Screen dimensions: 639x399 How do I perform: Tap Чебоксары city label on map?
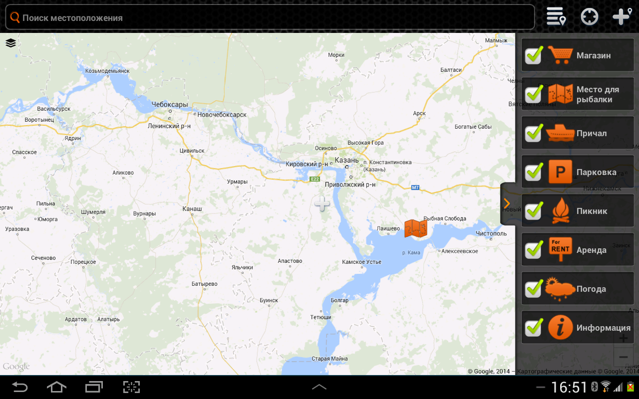click(170, 105)
